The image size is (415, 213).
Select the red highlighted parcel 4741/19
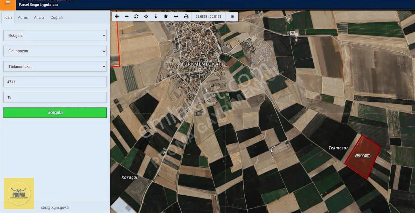362,156
